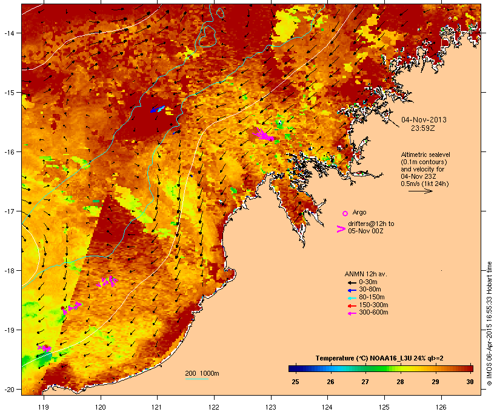Image resolution: width=497 pixels, height=412 pixels.
Task: Click the 150-300m depth label
Action: [x=373, y=305]
